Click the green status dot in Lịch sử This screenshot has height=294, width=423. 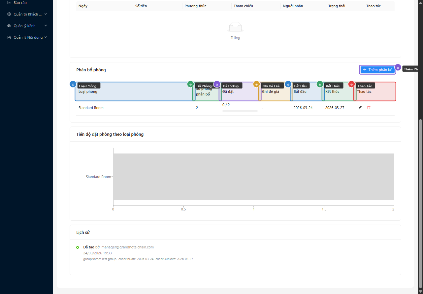coord(78,247)
